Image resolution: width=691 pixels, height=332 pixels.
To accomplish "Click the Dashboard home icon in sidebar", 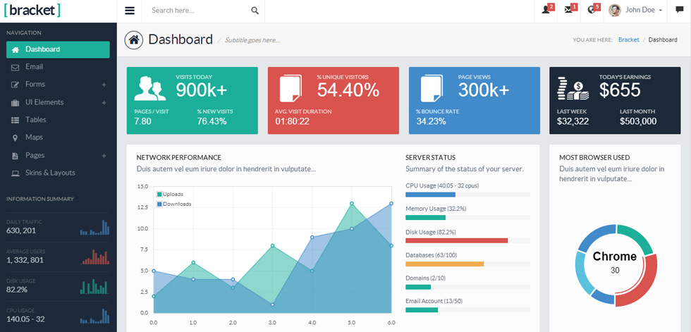I will pyautogui.click(x=16, y=50).
